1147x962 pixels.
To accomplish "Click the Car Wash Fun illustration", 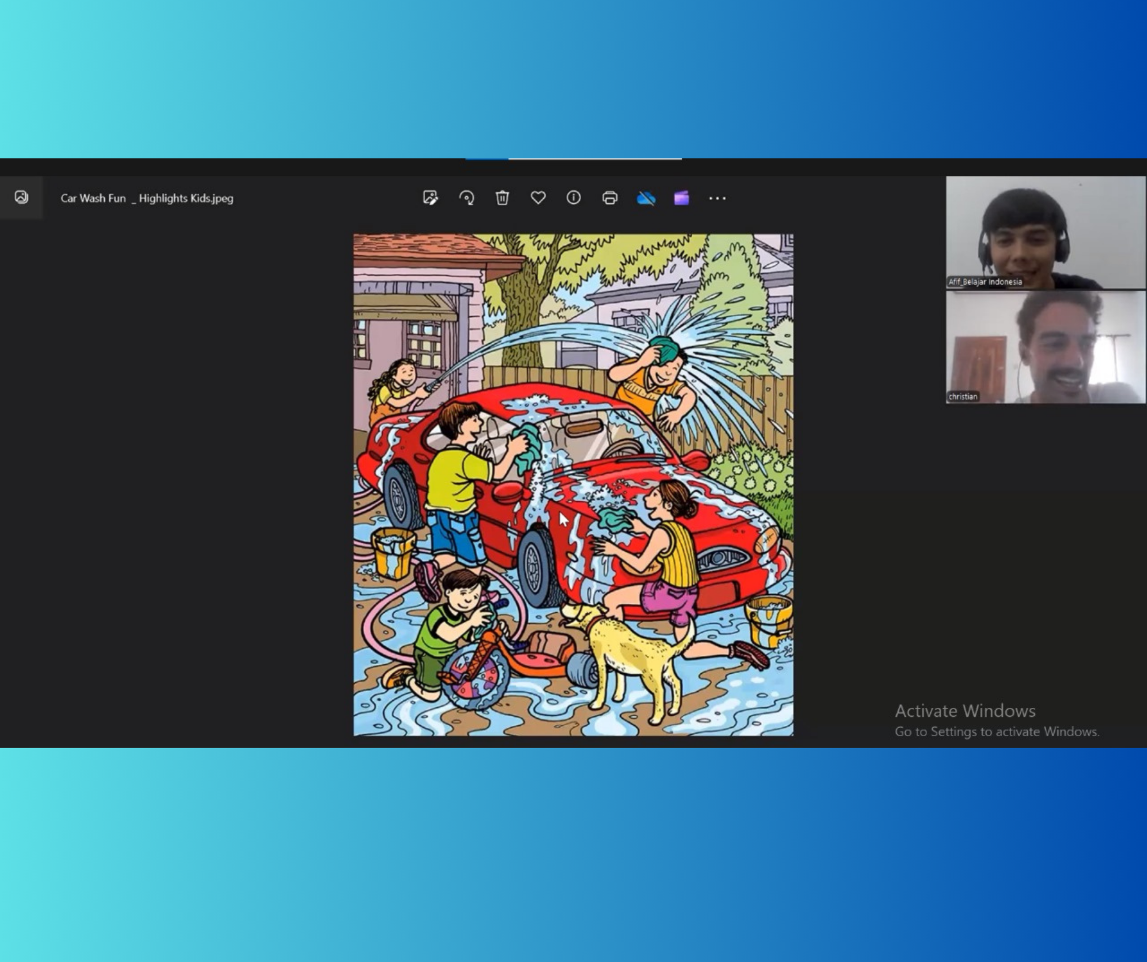I will 573,485.
